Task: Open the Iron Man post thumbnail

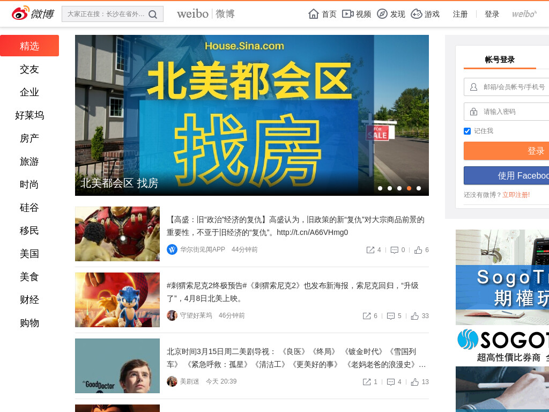Action: pyautogui.click(x=117, y=234)
